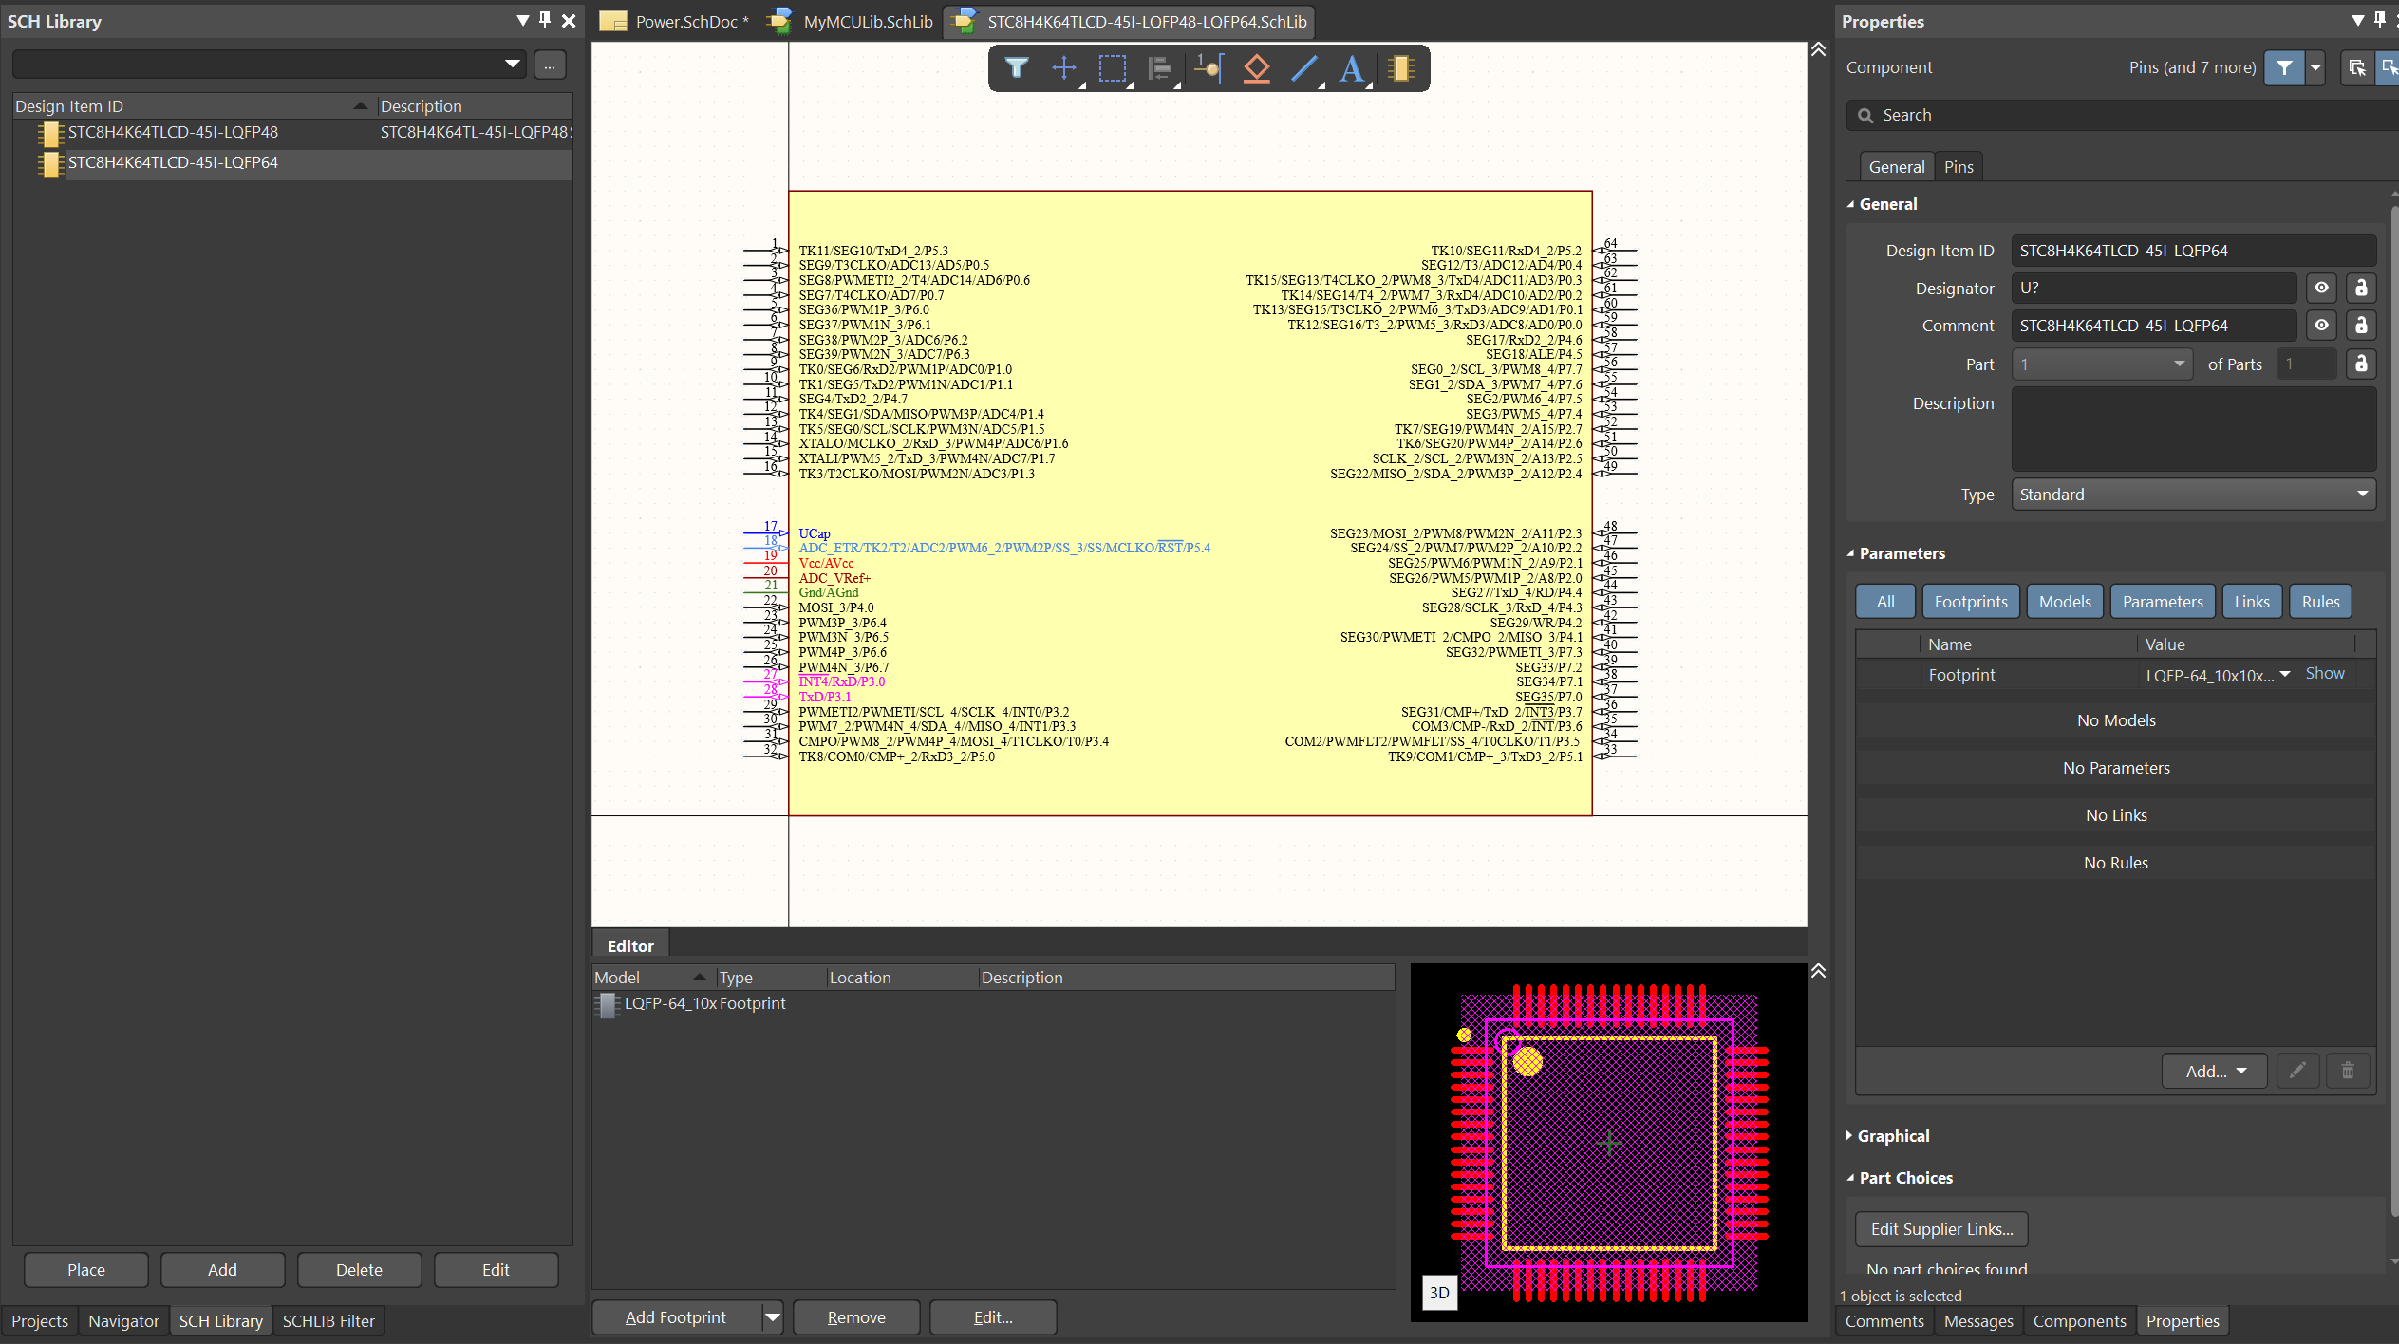Switch to the MyMCULib.SchLib tab
Screen dimensions: 2399x1344
point(852,21)
